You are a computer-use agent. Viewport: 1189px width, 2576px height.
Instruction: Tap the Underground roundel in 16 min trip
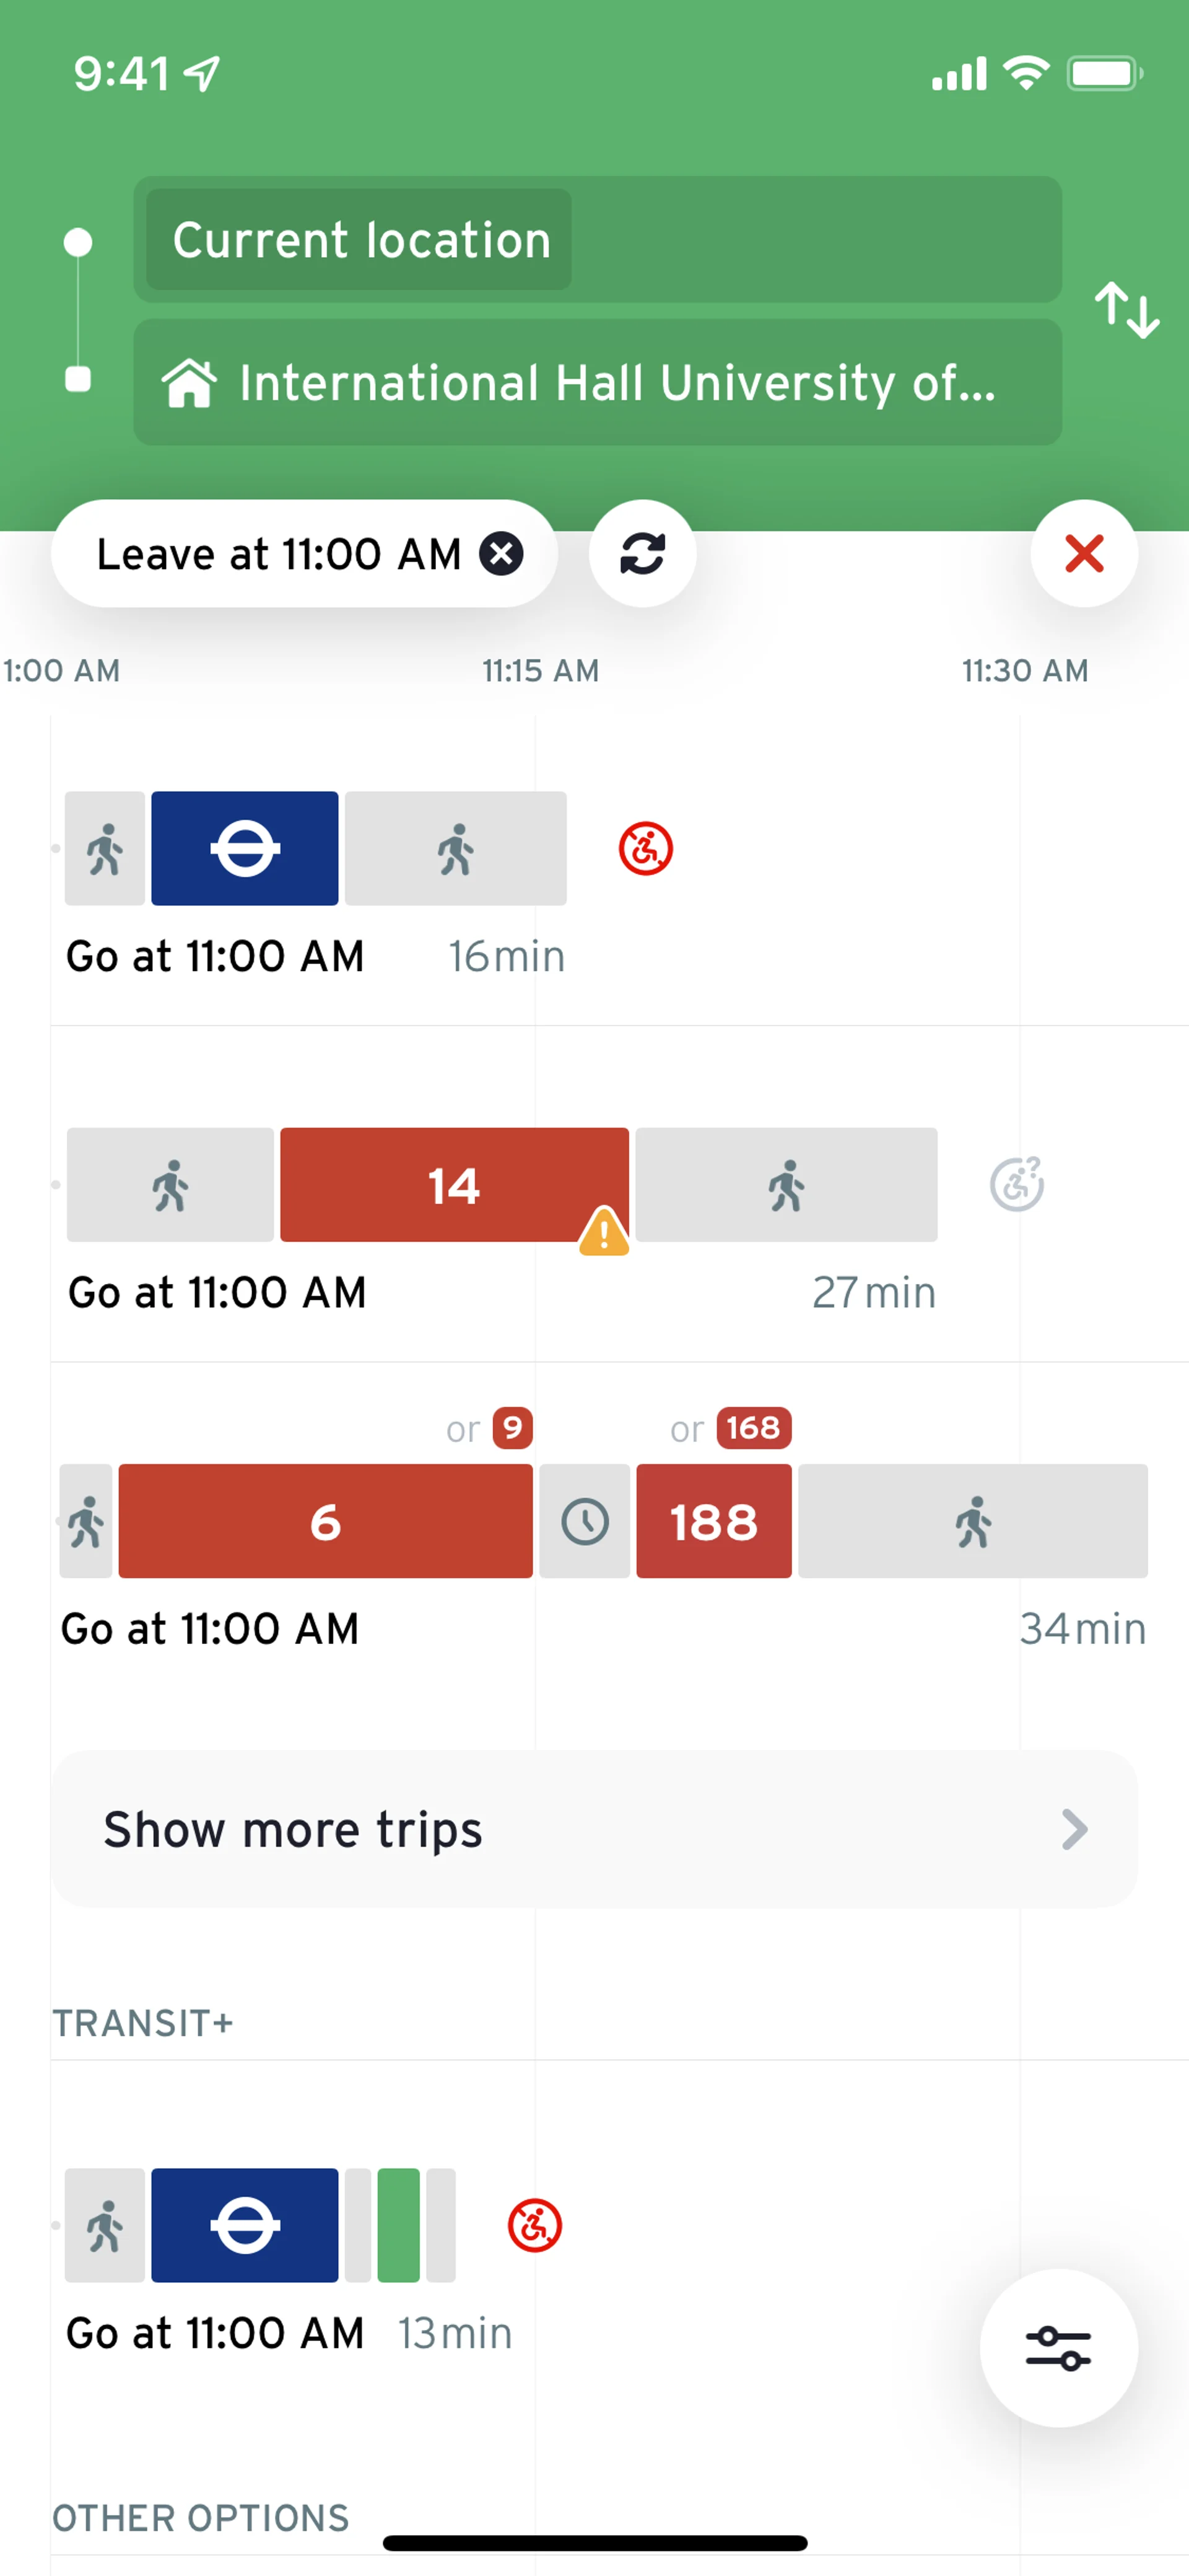(x=245, y=849)
